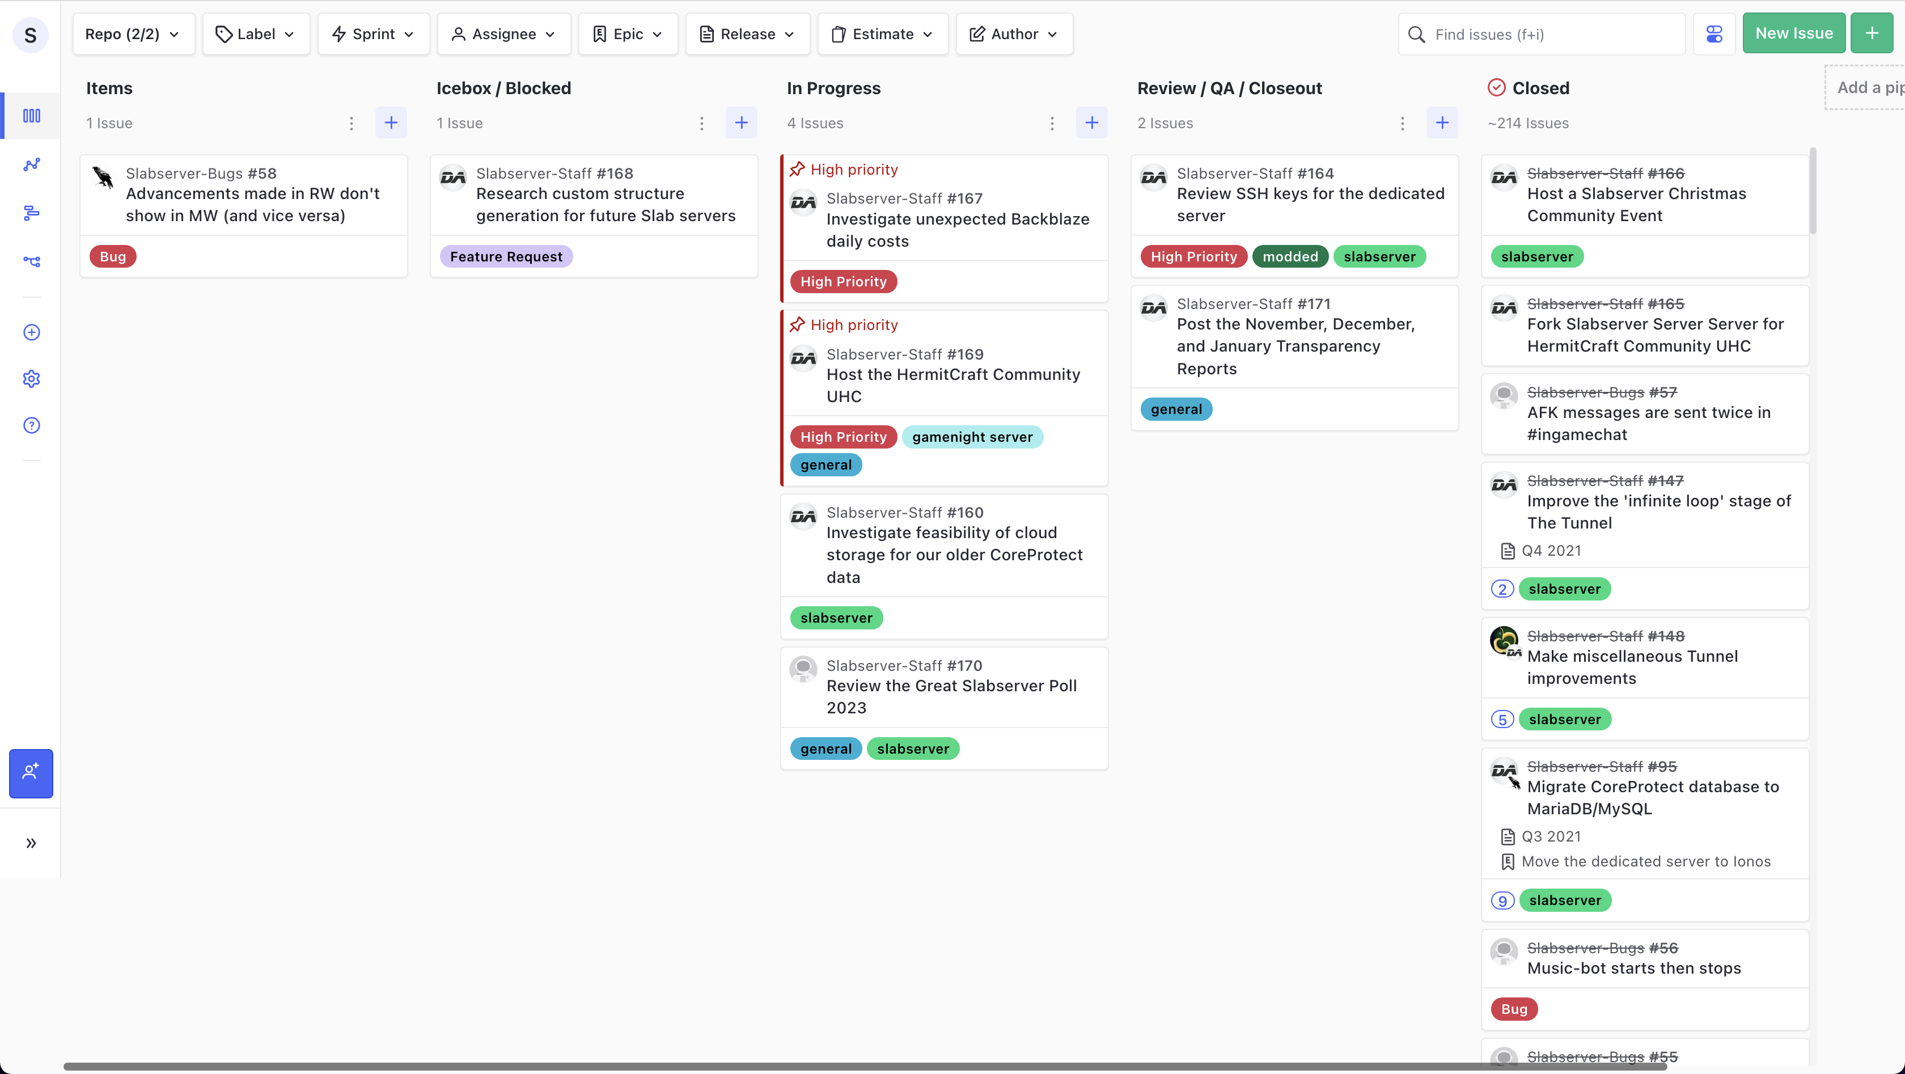Click the invite member blue button
This screenshot has height=1074, width=1905.
click(x=31, y=773)
